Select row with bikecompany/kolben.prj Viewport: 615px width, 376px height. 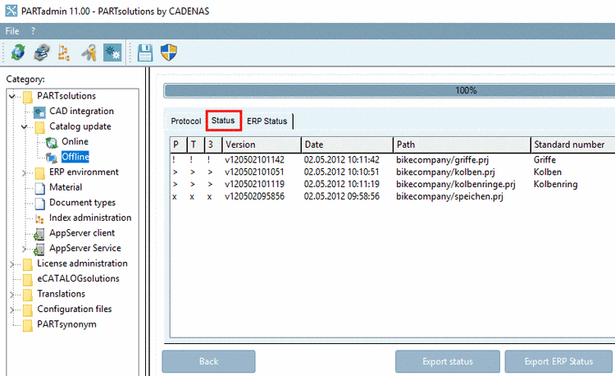pyautogui.click(x=393, y=172)
